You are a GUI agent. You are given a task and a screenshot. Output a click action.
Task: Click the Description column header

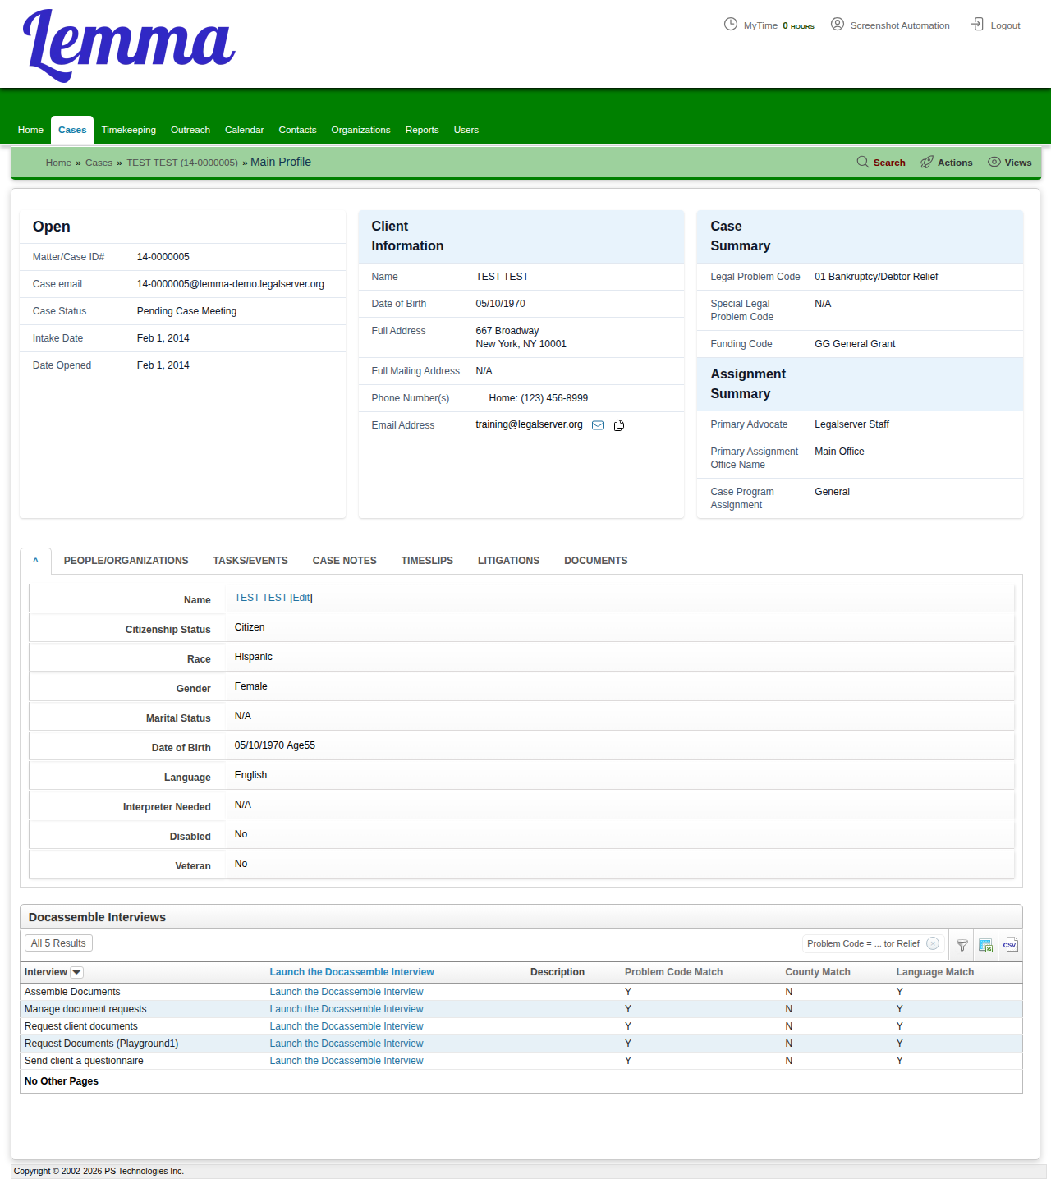[558, 972]
